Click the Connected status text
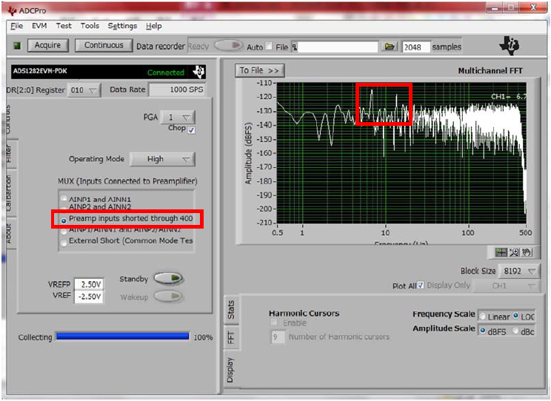551x401 pixels. click(x=165, y=73)
